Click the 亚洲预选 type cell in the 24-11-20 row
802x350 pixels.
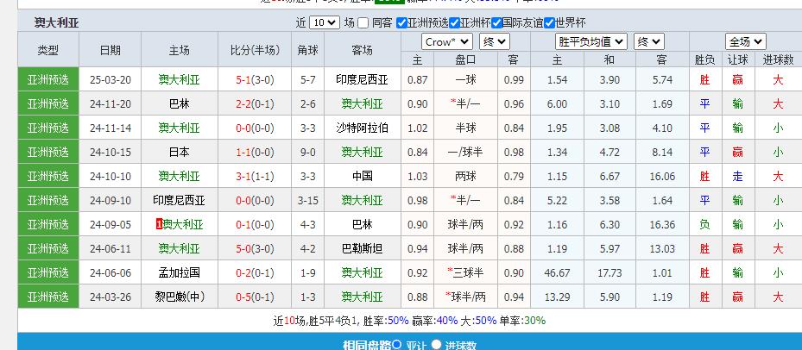[48, 103]
